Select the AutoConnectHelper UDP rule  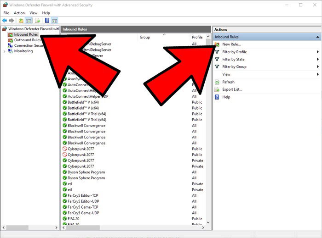point(88,96)
